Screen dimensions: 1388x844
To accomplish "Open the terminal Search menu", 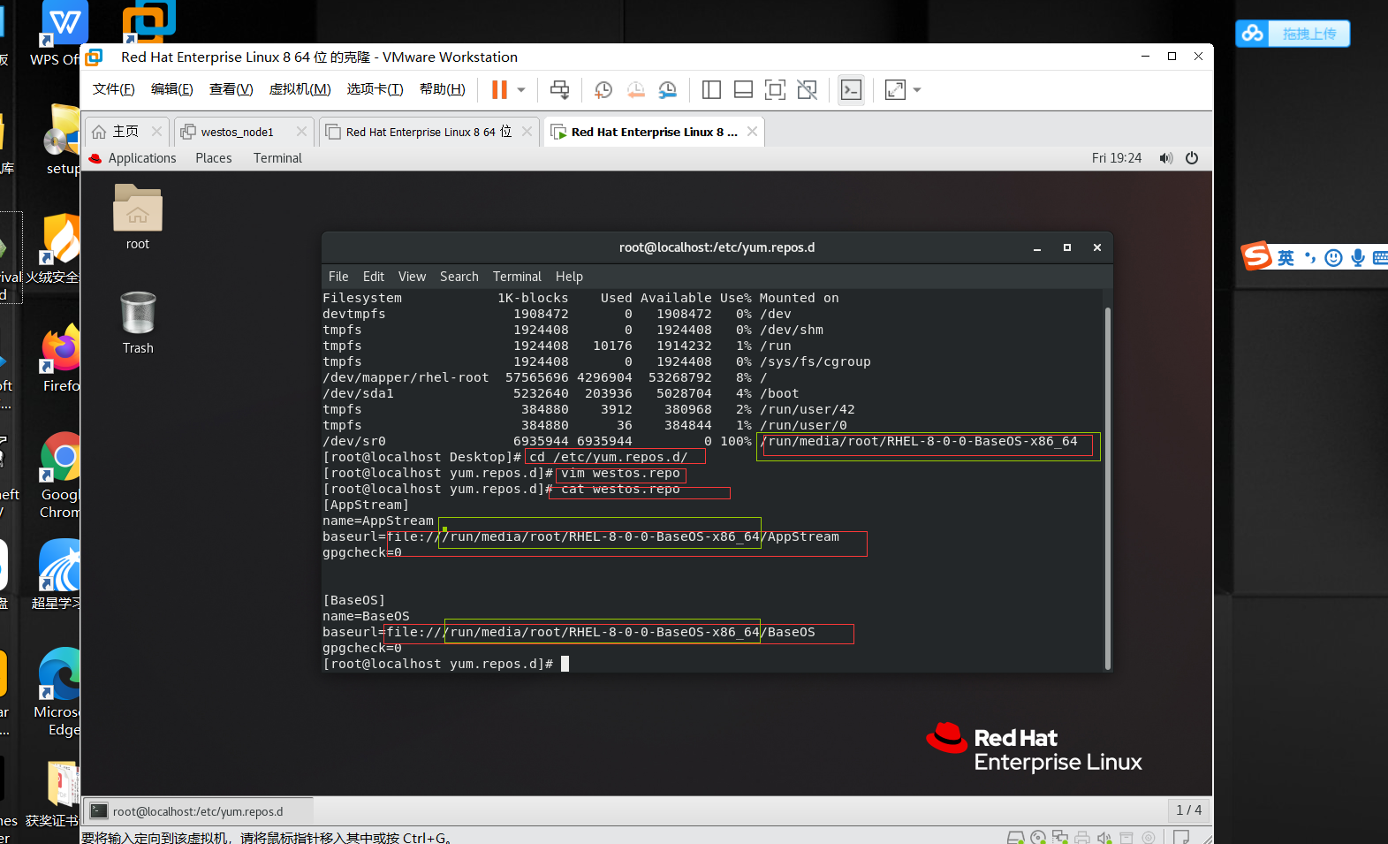I will [x=459, y=277].
